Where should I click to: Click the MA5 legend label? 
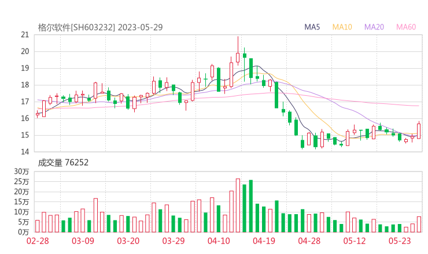312,27
